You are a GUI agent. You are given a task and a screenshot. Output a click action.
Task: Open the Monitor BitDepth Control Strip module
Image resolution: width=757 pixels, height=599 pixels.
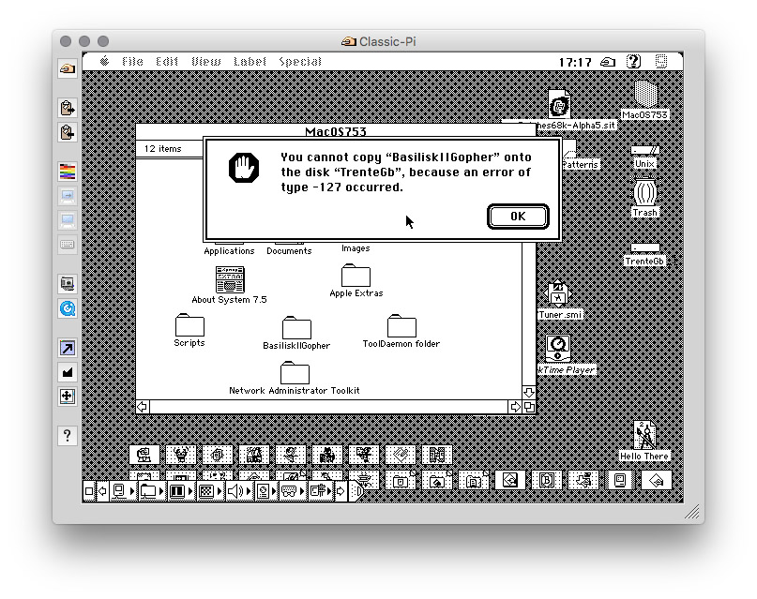coord(180,491)
